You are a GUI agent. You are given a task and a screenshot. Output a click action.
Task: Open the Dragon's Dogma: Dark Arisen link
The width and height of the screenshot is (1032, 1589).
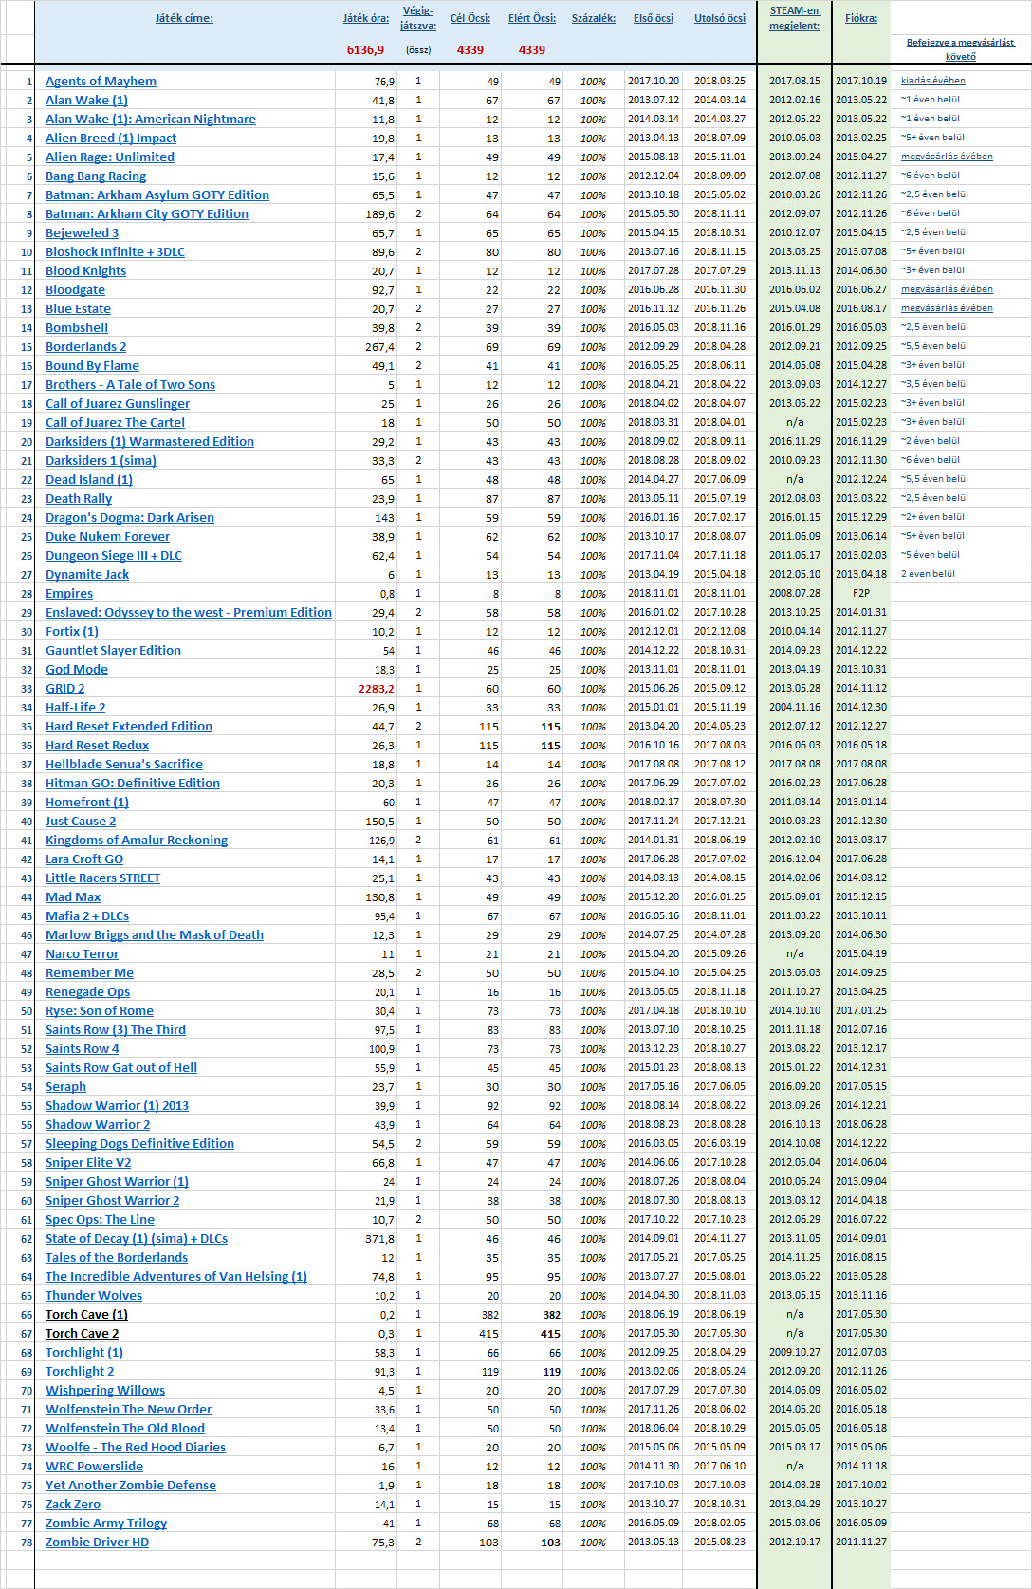[130, 518]
